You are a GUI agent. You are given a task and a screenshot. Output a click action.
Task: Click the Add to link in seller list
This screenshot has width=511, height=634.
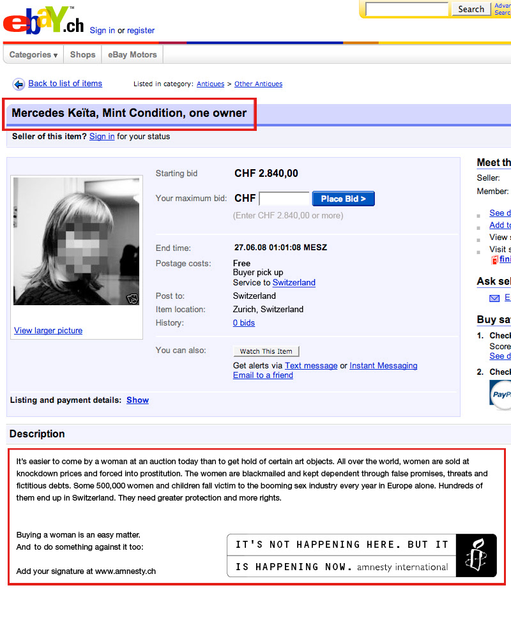(500, 225)
